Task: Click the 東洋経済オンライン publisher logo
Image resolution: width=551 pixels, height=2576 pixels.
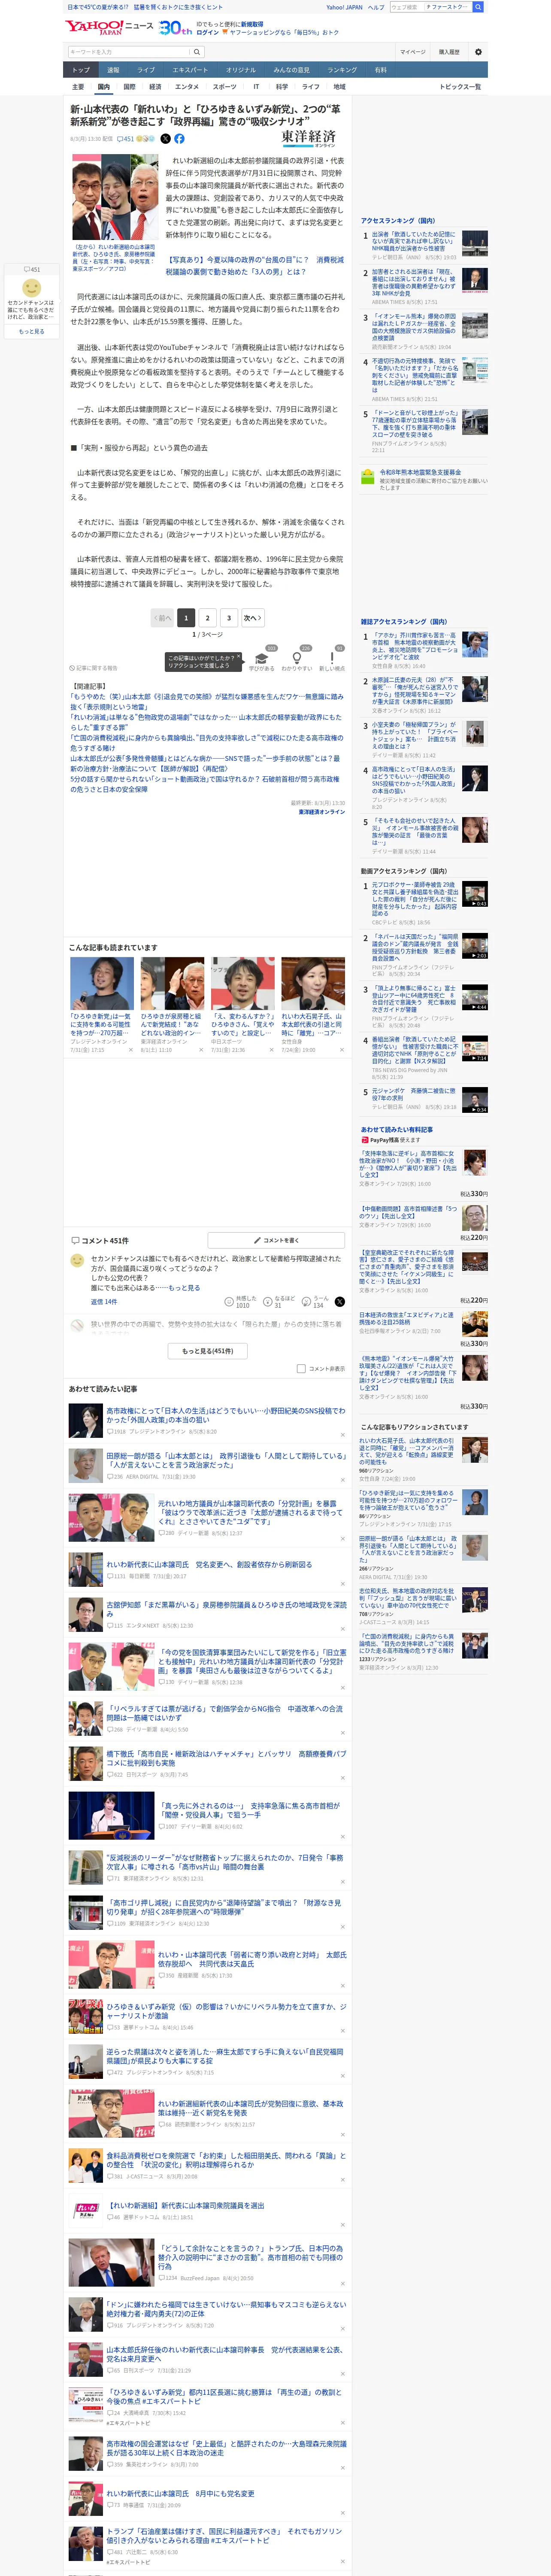Action: pos(308,137)
